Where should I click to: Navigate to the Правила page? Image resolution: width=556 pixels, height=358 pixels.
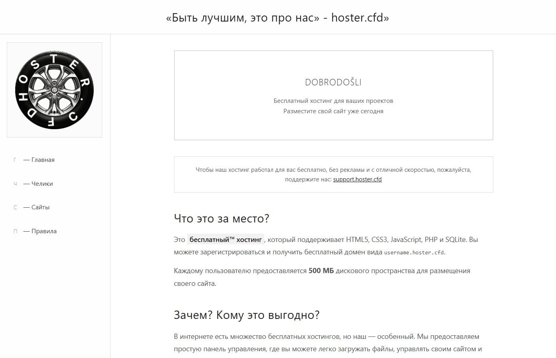point(44,231)
